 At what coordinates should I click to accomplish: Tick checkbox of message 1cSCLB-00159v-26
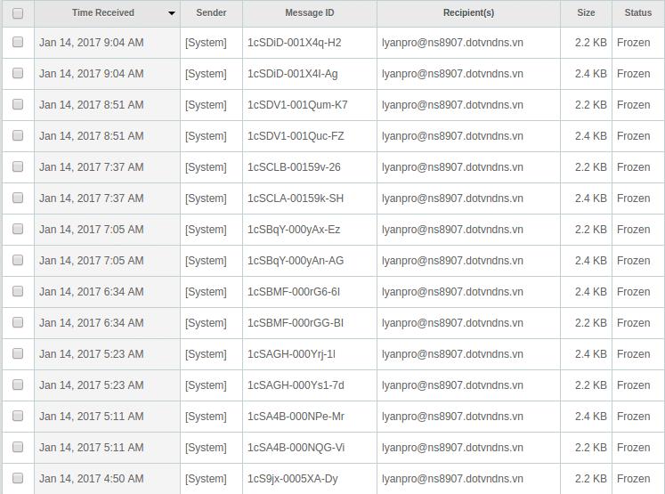(18, 166)
